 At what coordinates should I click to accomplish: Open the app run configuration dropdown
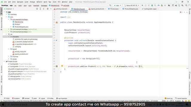(x=117, y=5)
